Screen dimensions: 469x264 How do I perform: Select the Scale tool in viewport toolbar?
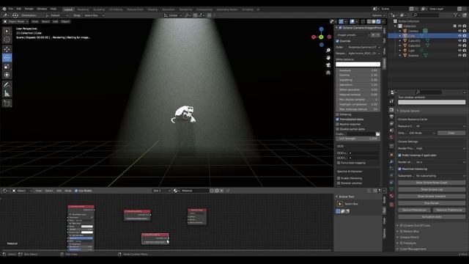7,67
